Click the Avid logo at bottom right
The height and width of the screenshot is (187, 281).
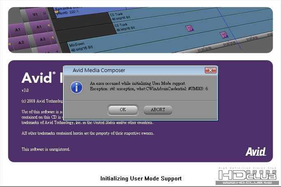pos(256,152)
